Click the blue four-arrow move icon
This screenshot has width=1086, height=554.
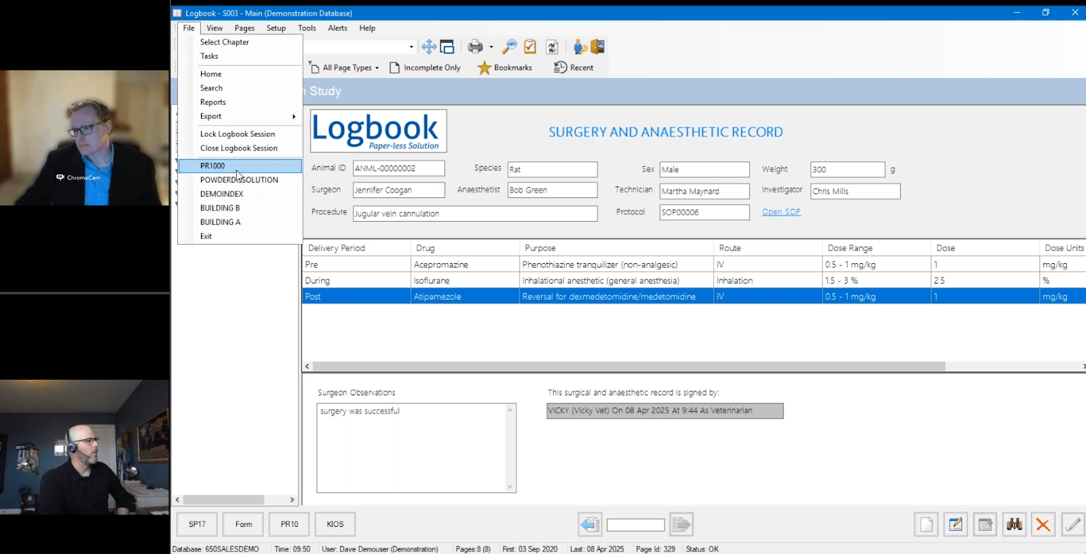coord(428,47)
